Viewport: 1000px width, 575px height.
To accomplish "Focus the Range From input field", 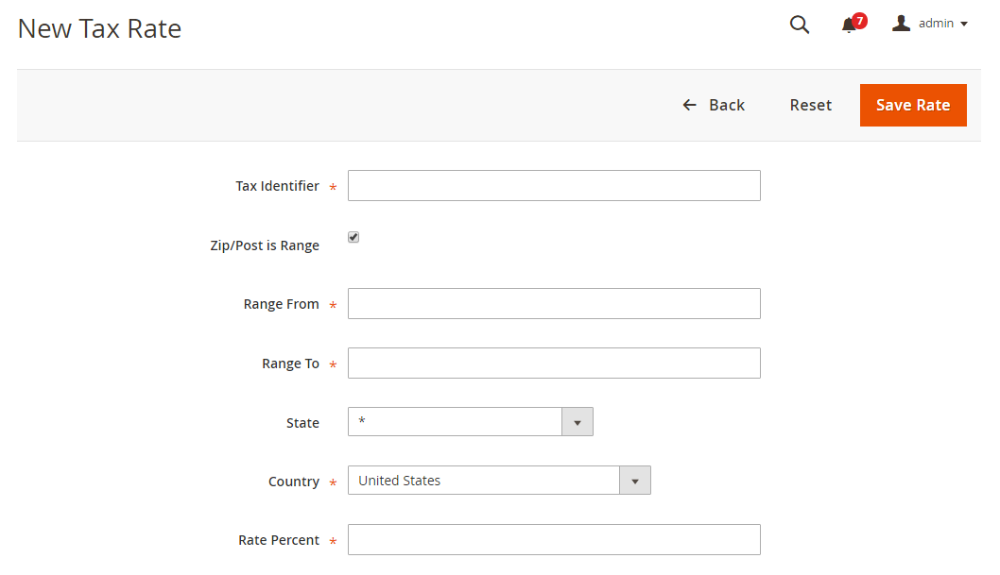I will [x=554, y=304].
